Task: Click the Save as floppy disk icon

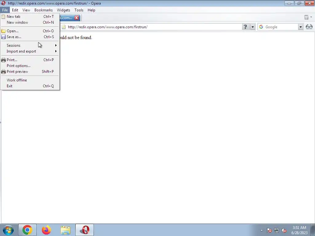Action: (3, 37)
